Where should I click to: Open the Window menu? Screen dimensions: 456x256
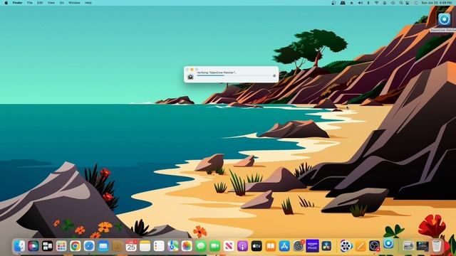[74, 3]
